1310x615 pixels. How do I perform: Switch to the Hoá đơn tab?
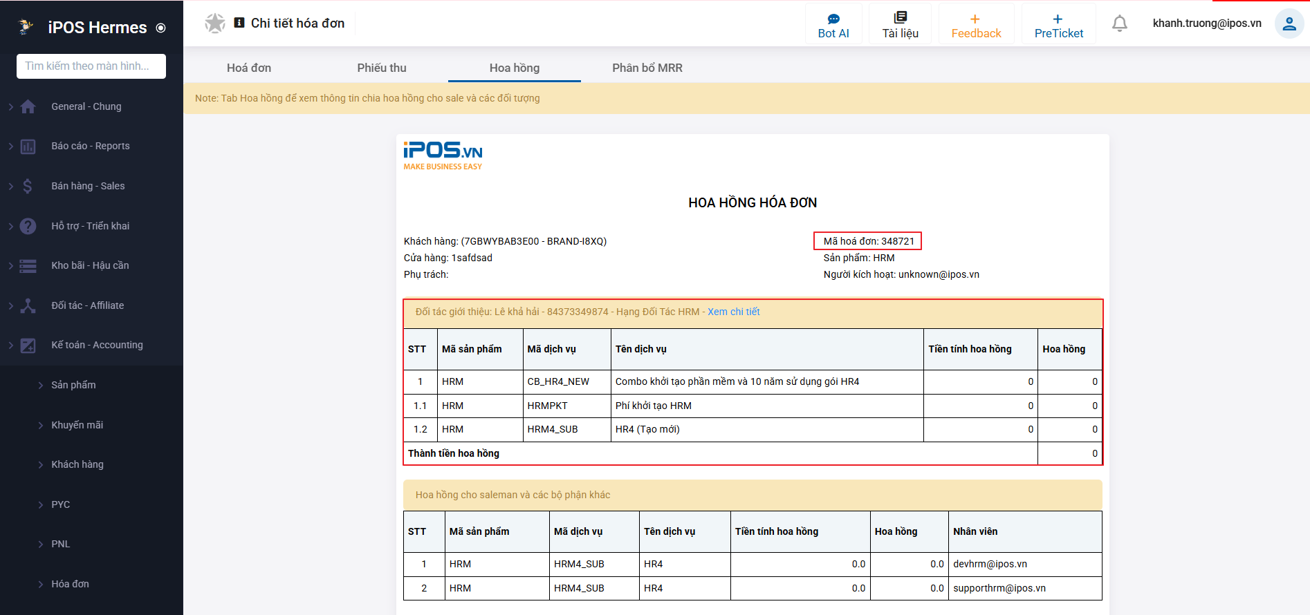point(249,68)
